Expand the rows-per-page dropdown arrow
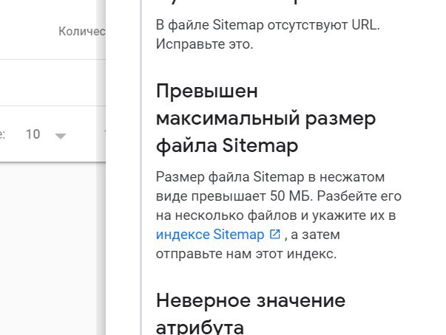Viewport: 446px width, 335px height. coord(61,137)
